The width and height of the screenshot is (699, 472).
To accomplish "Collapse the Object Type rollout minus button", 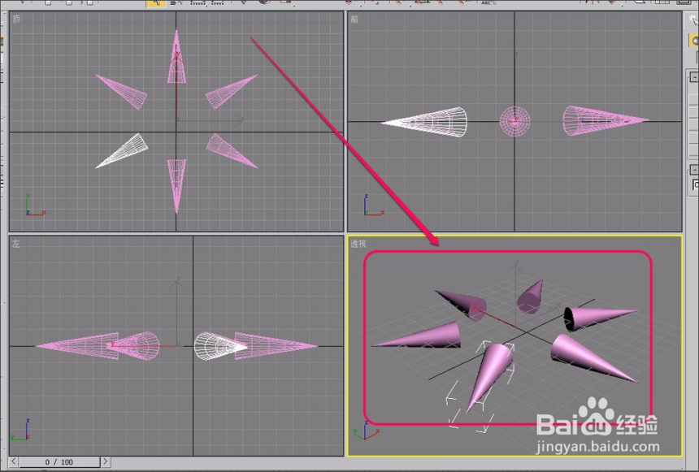I will (694, 76).
